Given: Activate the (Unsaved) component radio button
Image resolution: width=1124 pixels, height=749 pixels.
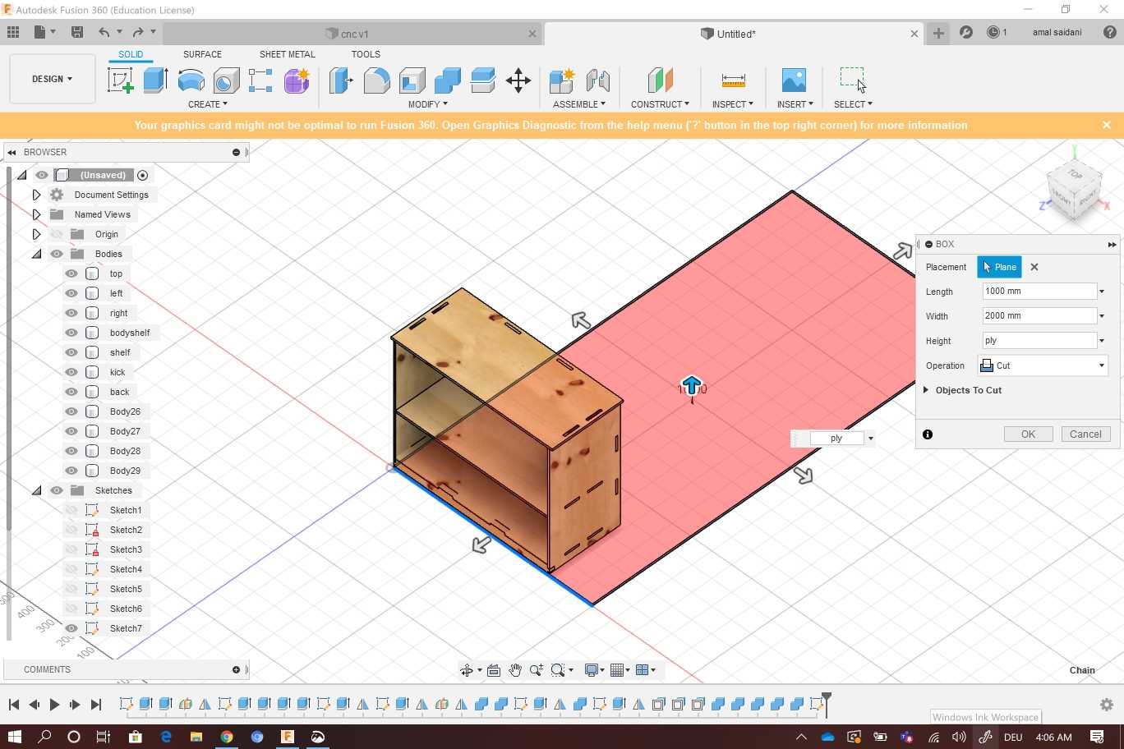Looking at the screenshot, I should click(143, 175).
